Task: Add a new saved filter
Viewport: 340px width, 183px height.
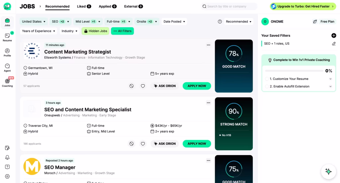Action: click(x=334, y=35)
